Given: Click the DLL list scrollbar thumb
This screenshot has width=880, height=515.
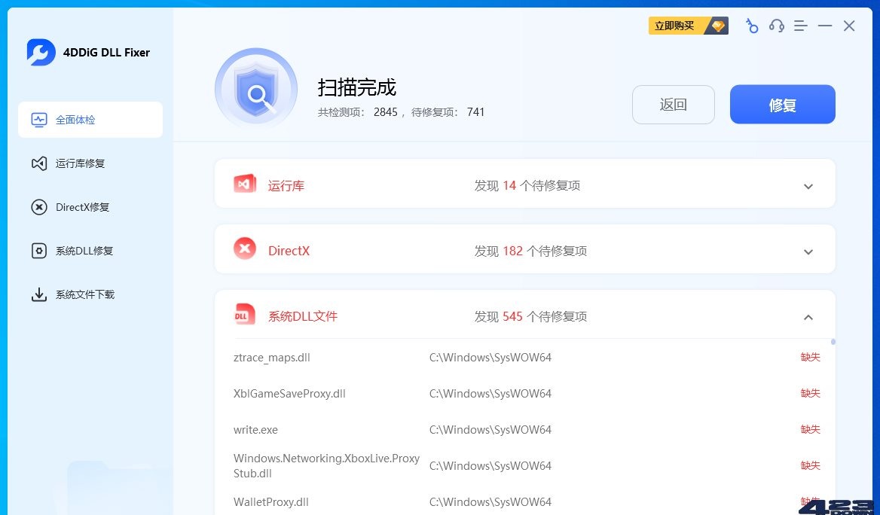Looking at the screenshot, I should (x=833, y=342).
